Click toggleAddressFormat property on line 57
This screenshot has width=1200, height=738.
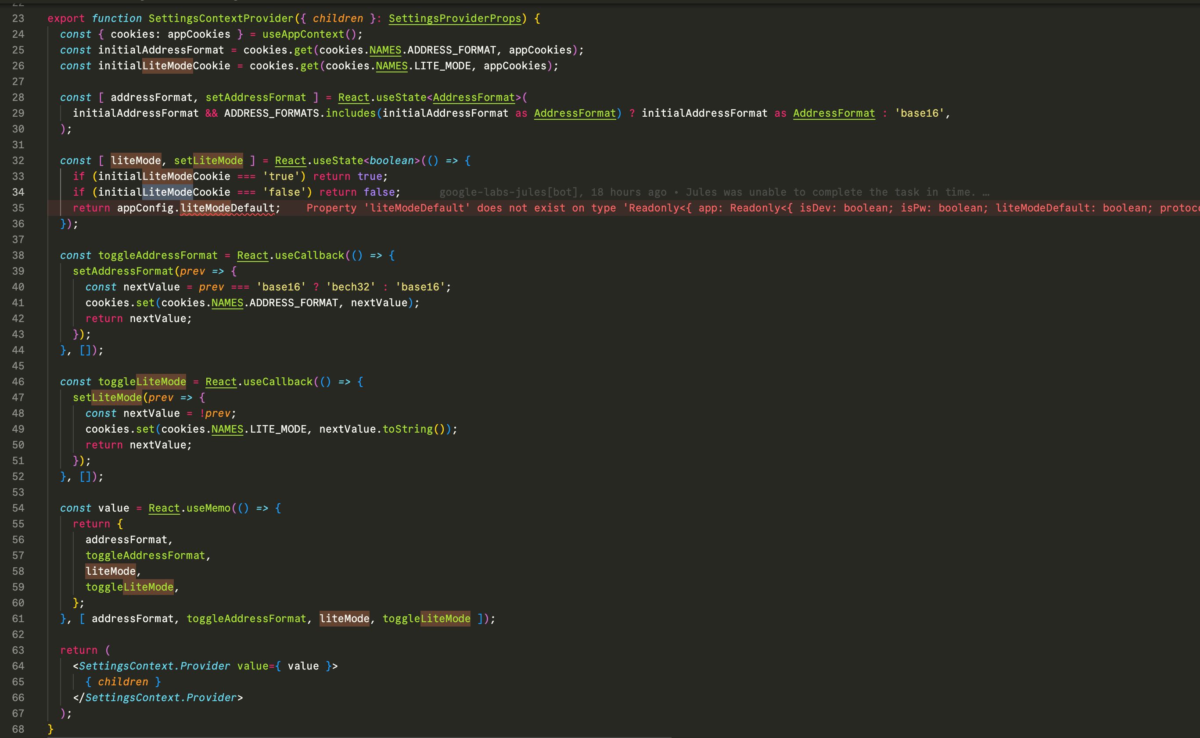[x=145, y=555]
